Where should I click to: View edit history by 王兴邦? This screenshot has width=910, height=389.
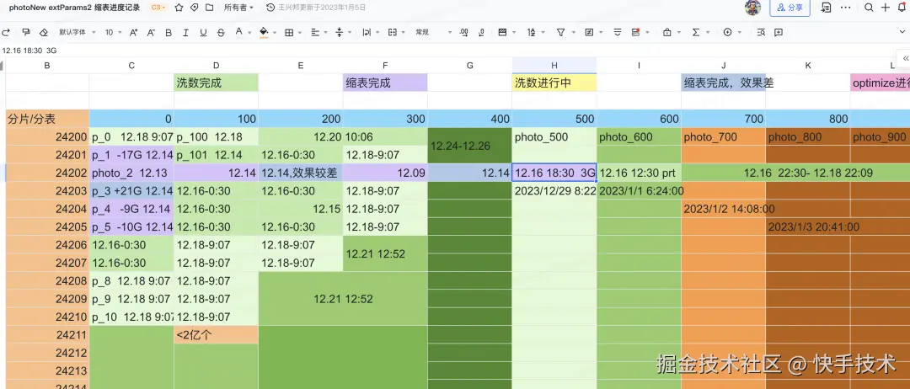click(316, 8)
